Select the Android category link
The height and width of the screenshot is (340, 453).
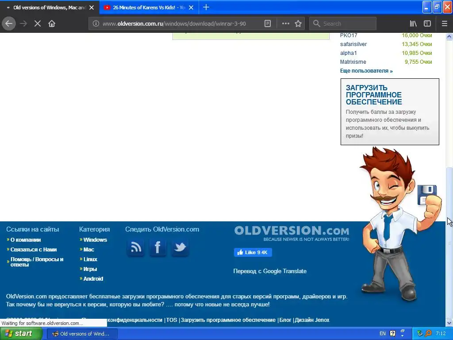pos(93,279)
